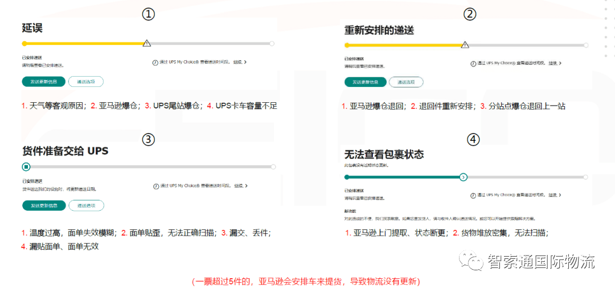
Task: Expand the 继续 chevron in panel ④
Action: (x=560, y=195)
